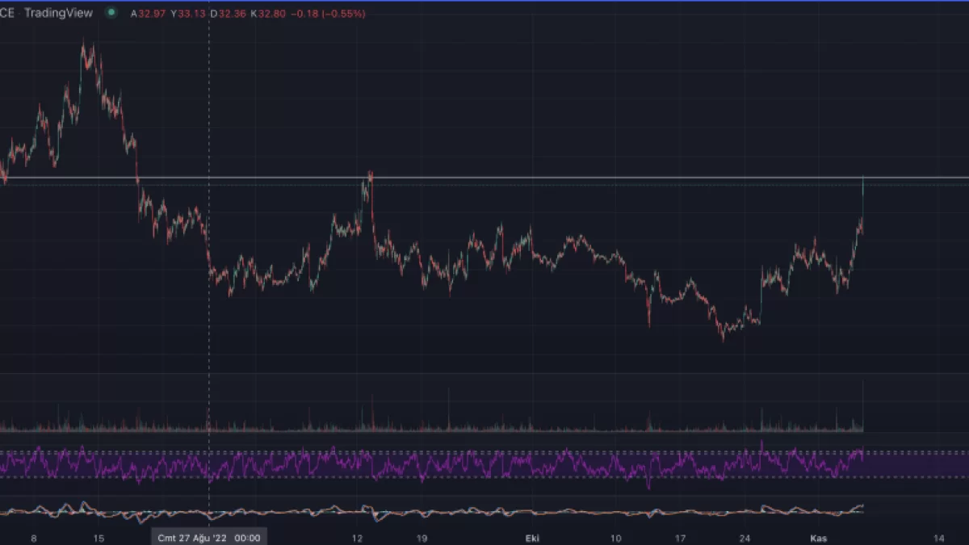Click the TradingView title text
The image size is (969, 545).
pos(58,13)
